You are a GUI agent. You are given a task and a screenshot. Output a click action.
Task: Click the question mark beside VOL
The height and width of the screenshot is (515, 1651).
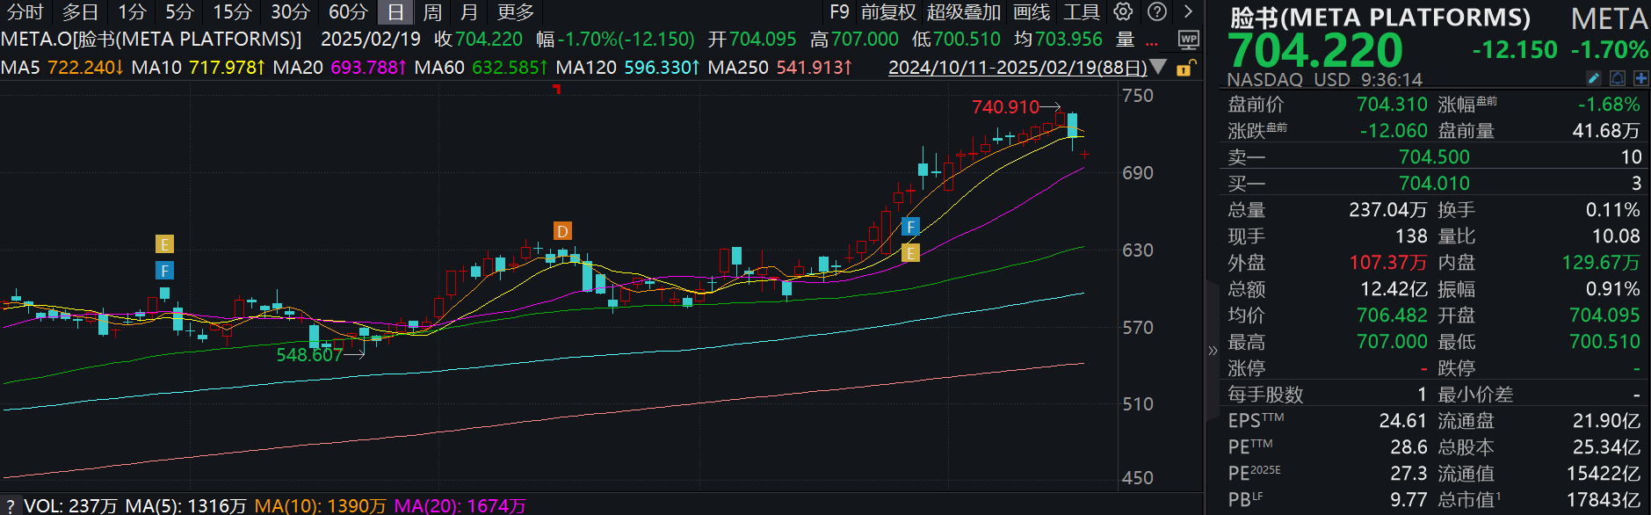click(10, 506)
